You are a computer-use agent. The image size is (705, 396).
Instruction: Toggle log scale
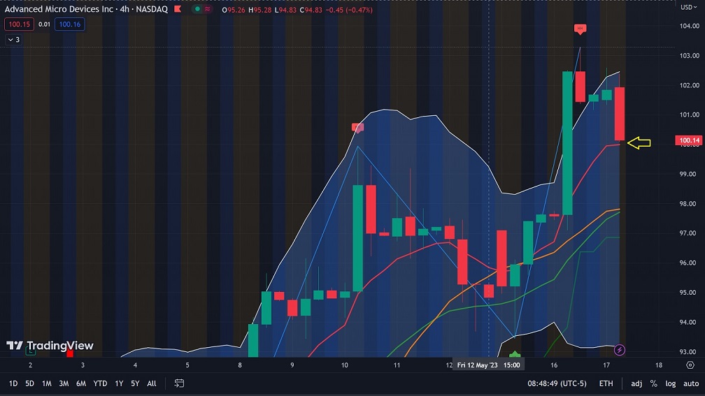670,383
